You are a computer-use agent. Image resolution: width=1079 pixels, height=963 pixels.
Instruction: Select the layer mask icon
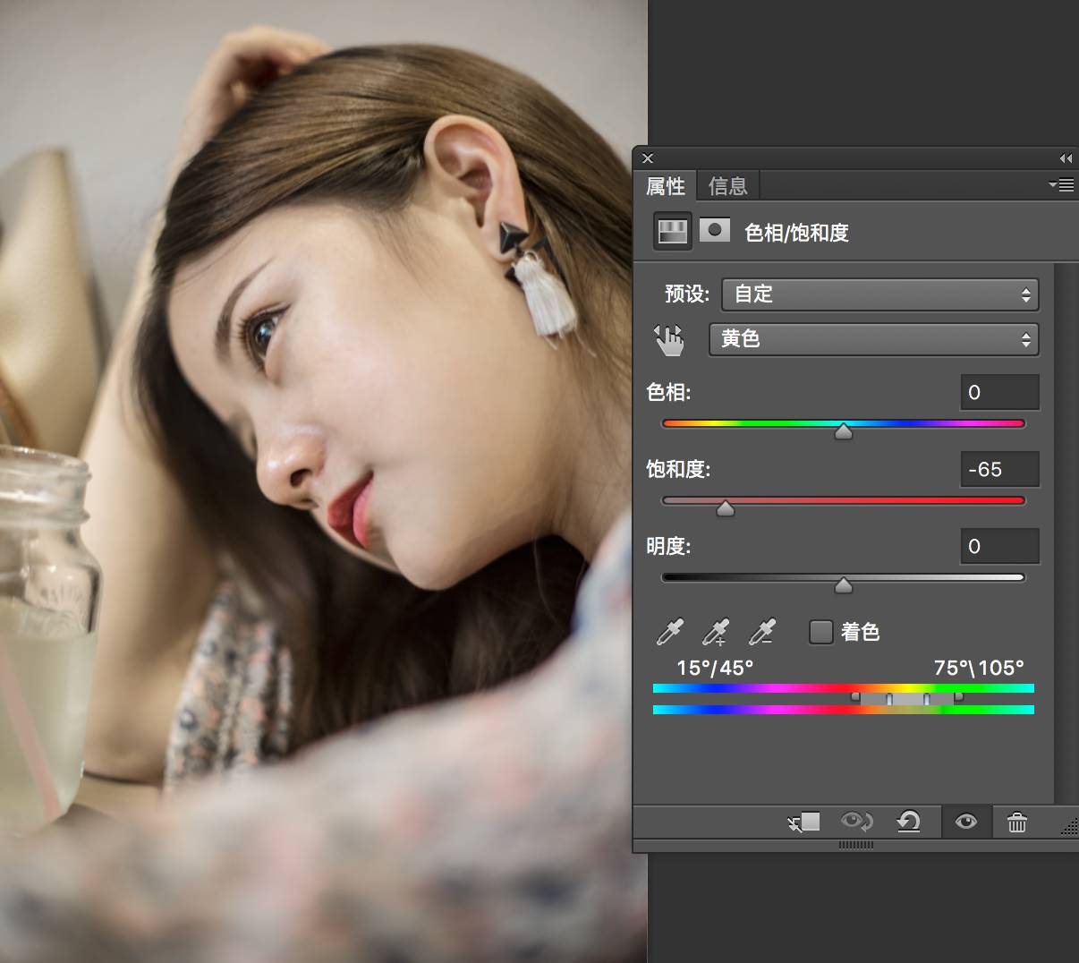(714, 231)
